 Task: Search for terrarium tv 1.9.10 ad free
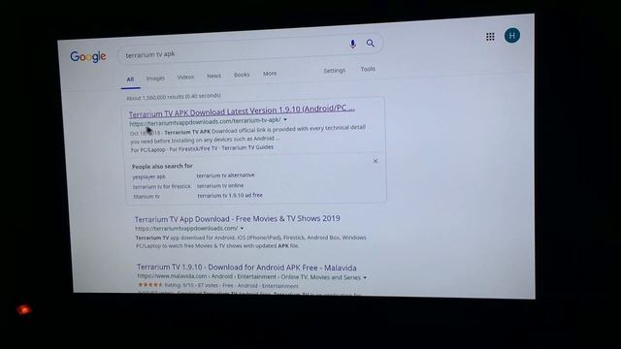(230, 196)
